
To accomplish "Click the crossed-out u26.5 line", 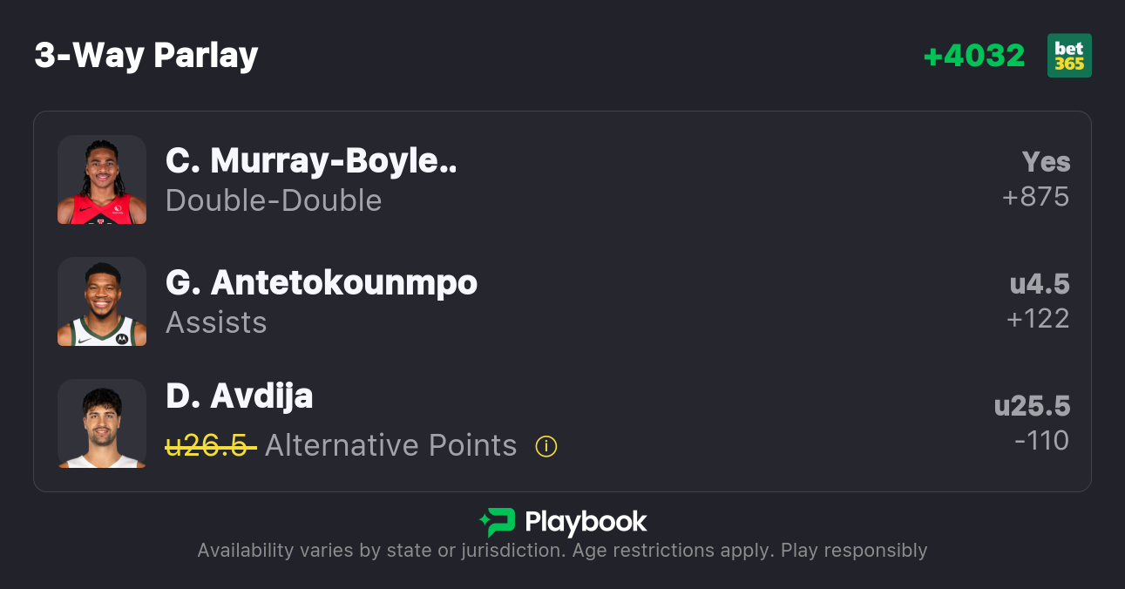I will (x=210, y=445).
